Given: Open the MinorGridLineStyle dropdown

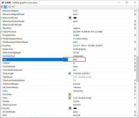Looking at the screenshot, I should [x=135, y=25].
